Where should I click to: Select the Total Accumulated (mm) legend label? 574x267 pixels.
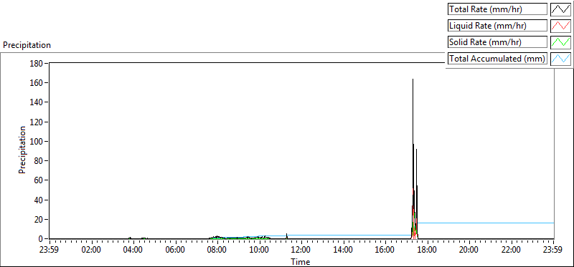(497, 59)
